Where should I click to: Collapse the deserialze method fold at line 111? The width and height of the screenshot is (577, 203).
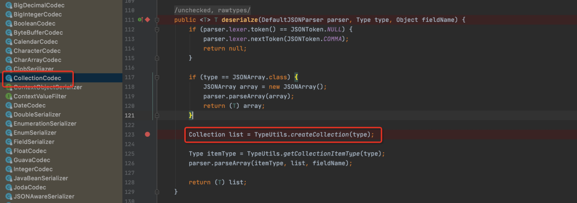(x=157, y=19)
